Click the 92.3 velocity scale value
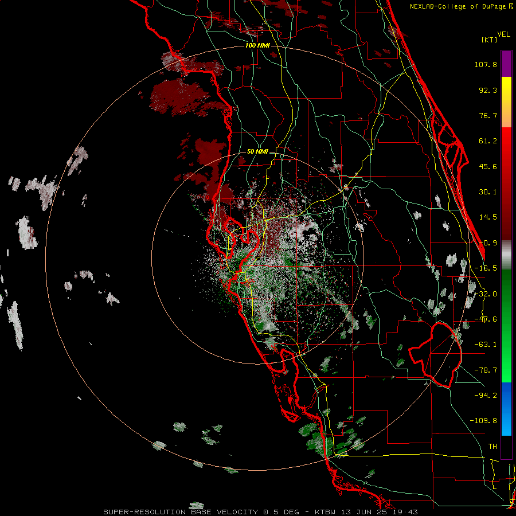Viewport: 516px width, 516px height. click(488, 90)
